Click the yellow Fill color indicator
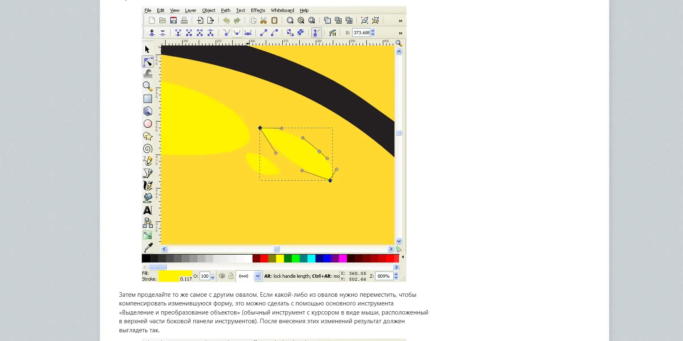Viewport: 683px width, 341px height. click(x=175, y=273)
